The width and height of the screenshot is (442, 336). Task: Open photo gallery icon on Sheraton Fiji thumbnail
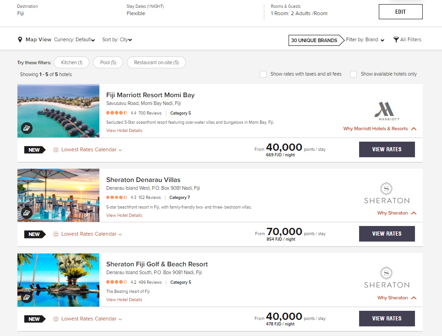point(27,297)
